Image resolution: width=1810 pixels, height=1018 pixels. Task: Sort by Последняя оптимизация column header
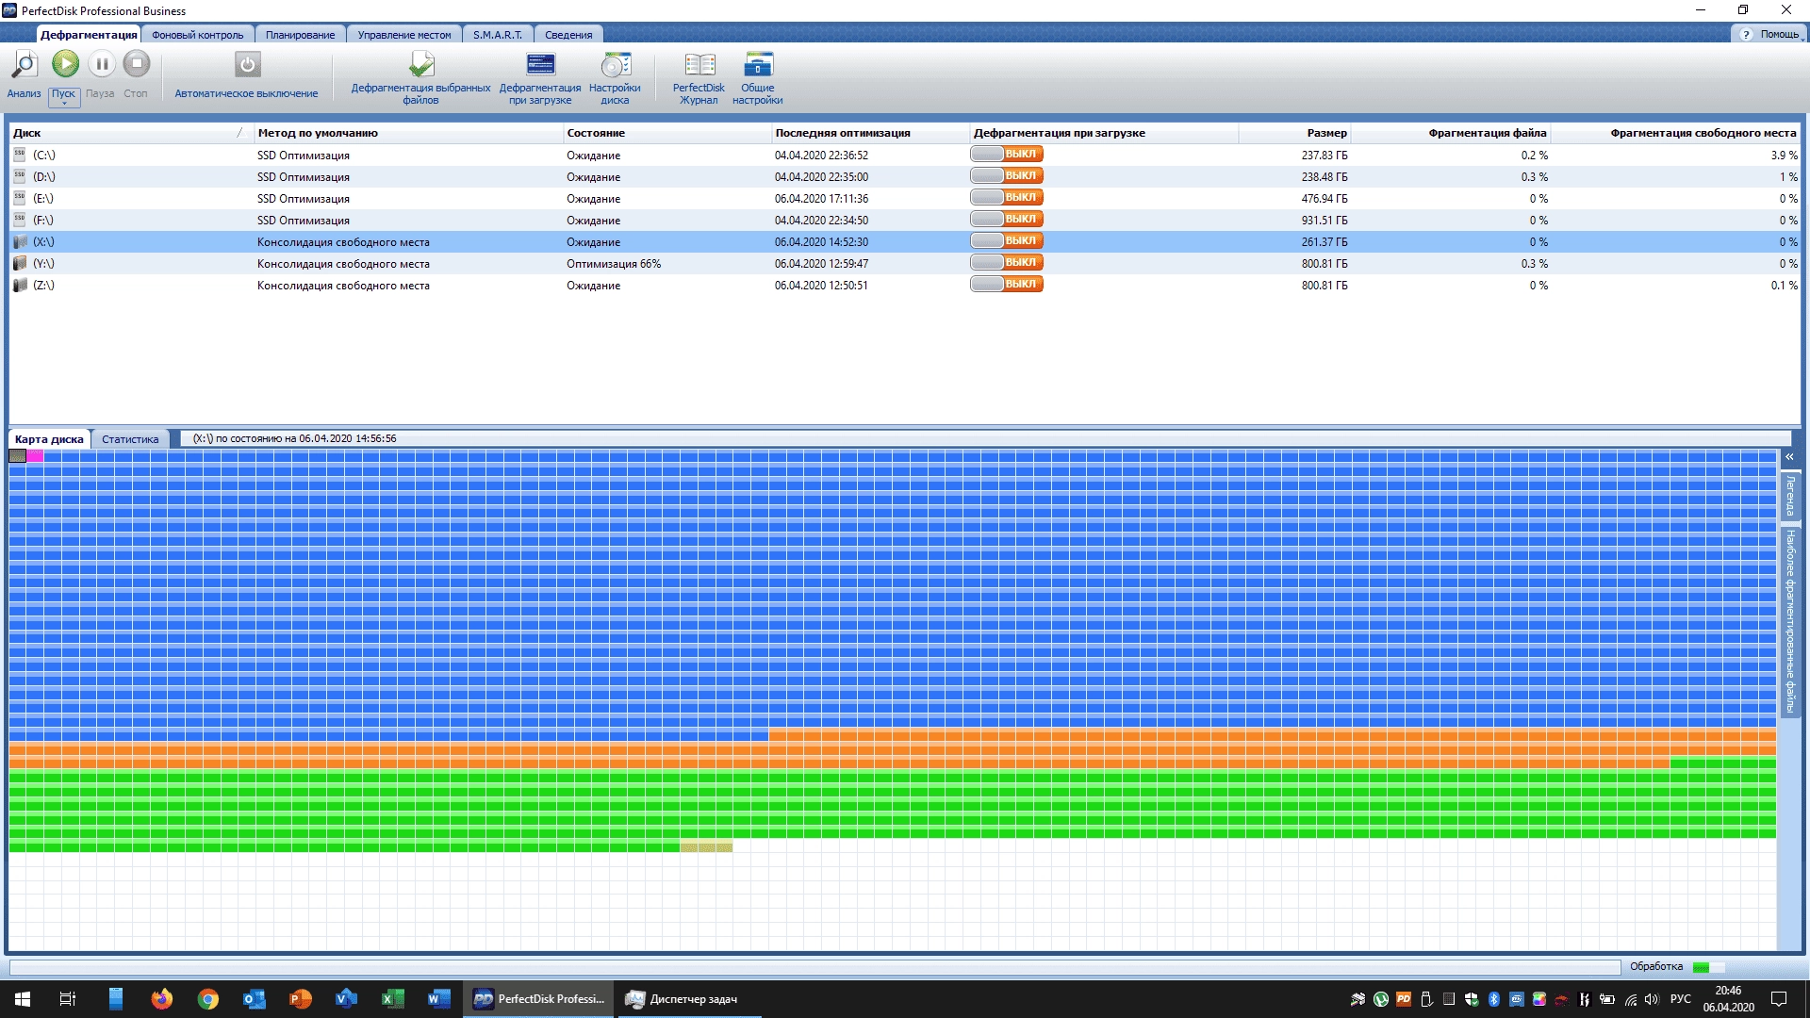(870, 133)
